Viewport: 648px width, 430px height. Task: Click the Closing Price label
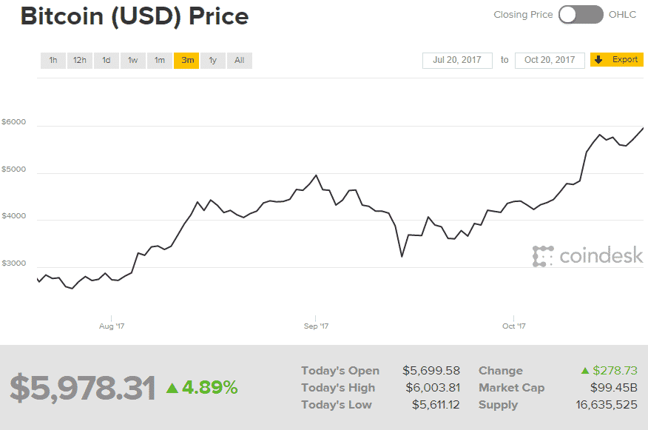[x=522, y=15]
